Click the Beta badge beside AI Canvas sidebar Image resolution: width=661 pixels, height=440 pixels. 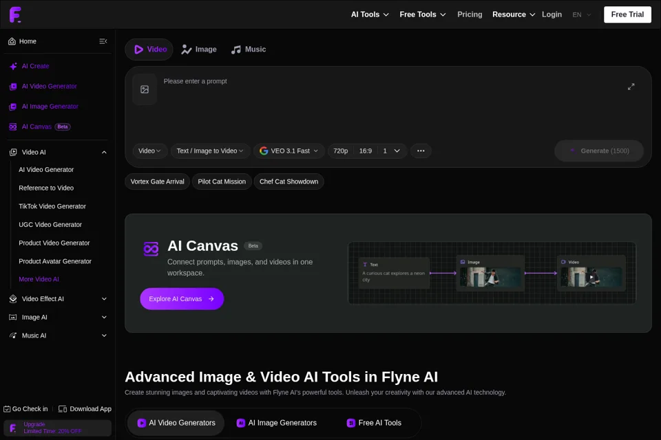point(63,126)
